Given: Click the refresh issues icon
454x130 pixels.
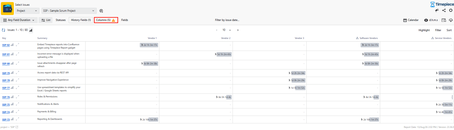Looking at the screenshot, I should pyautogui.click(x=4, y=30).
